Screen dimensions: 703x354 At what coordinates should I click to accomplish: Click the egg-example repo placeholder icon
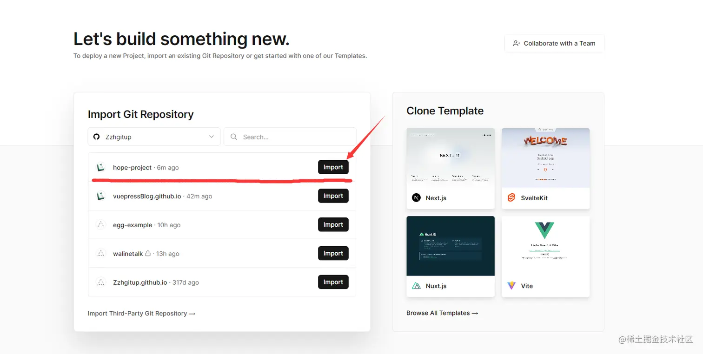coord(100,225)
